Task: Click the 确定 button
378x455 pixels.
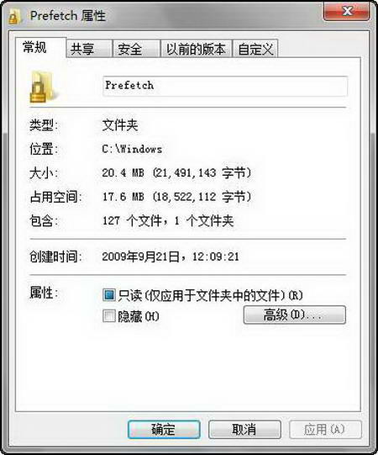Action: tap(164, 429)
